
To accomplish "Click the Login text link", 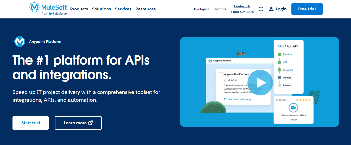I will (281, 9).
